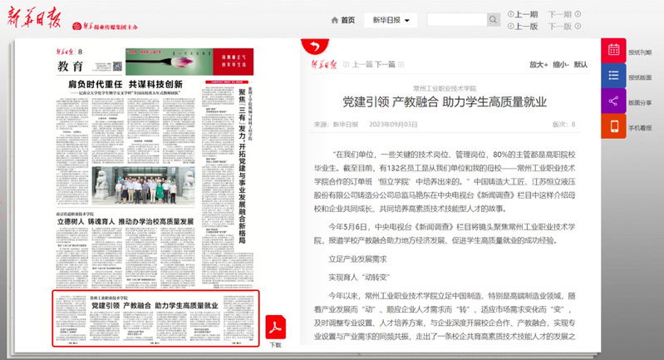Reset font size with 默认

(x=581, y=64)
